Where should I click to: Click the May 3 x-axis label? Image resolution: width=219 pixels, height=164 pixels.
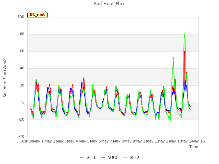coord(61,141)
